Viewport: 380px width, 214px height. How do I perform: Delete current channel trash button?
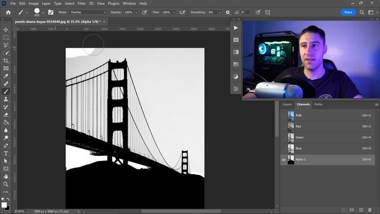coord(369,210)
